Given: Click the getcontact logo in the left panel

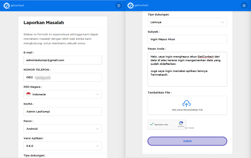Looking at the screenshot, I should click(14, 6).
